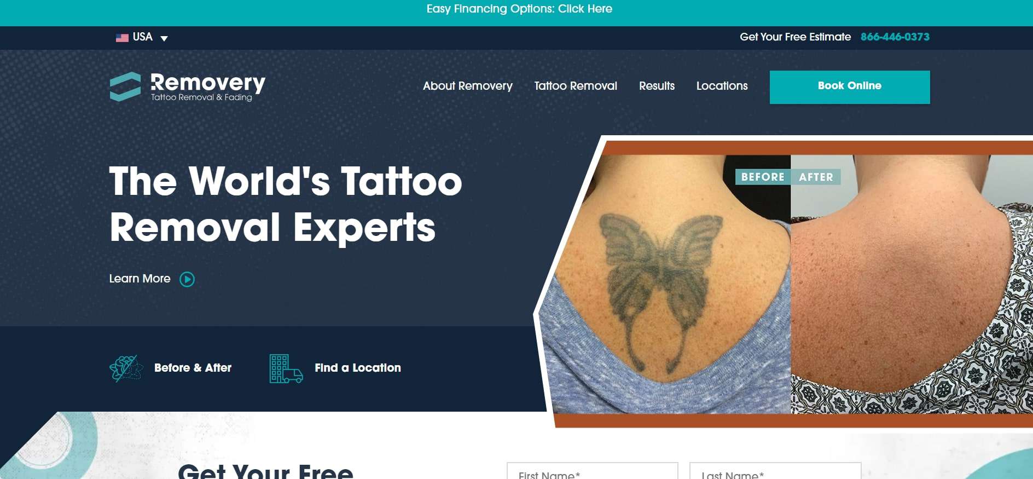Screen dimensions: 1033x479
Task: Open the About Removery menu
Action: pyautogui.click(x=468, y=86)
